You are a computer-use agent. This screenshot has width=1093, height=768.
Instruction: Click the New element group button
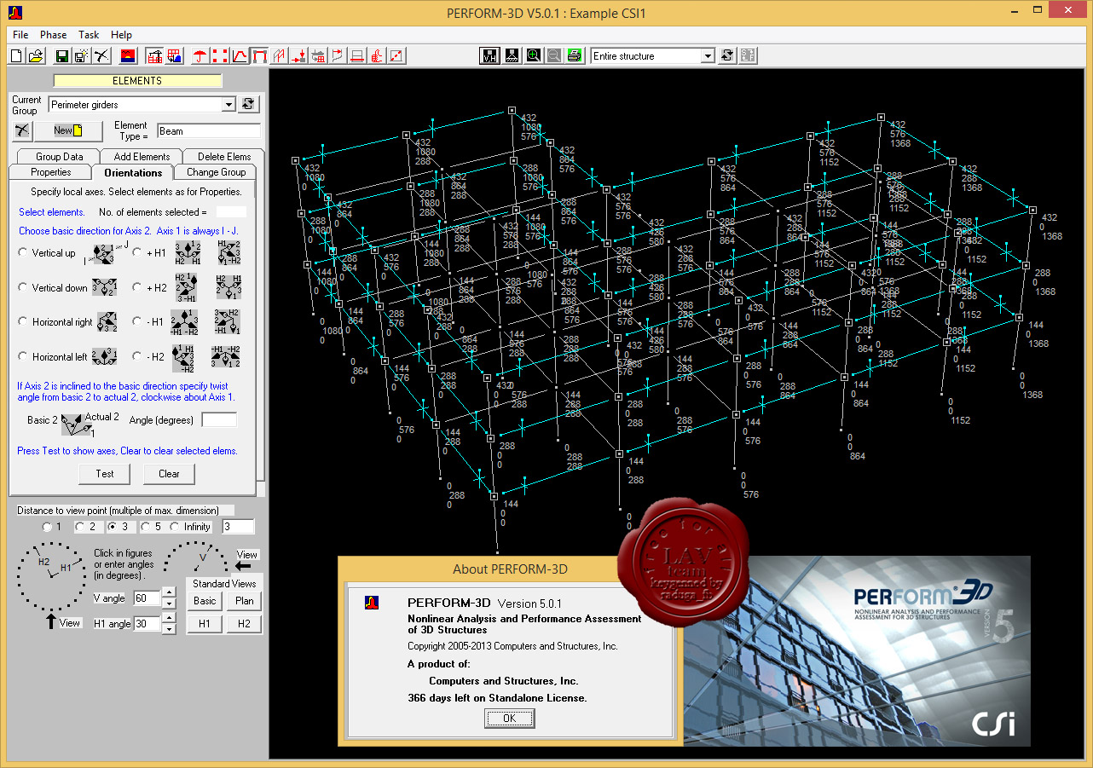click(x=67, y=130)
